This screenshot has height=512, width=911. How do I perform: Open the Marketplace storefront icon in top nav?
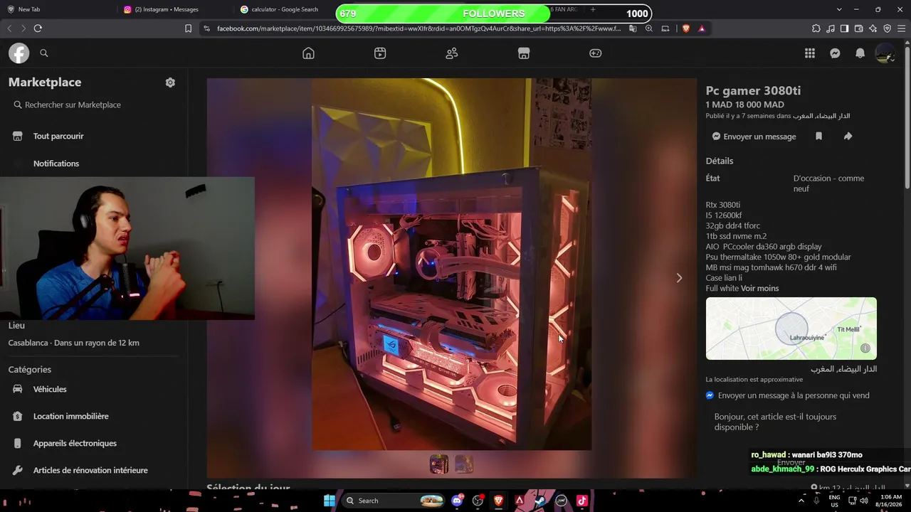tap(524, 53)
